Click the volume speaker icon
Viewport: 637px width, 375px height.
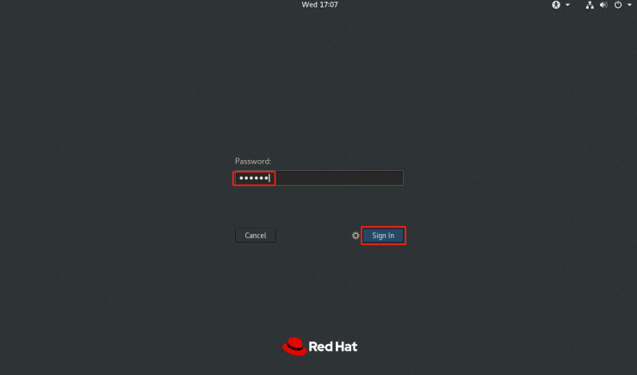[603, 5]
